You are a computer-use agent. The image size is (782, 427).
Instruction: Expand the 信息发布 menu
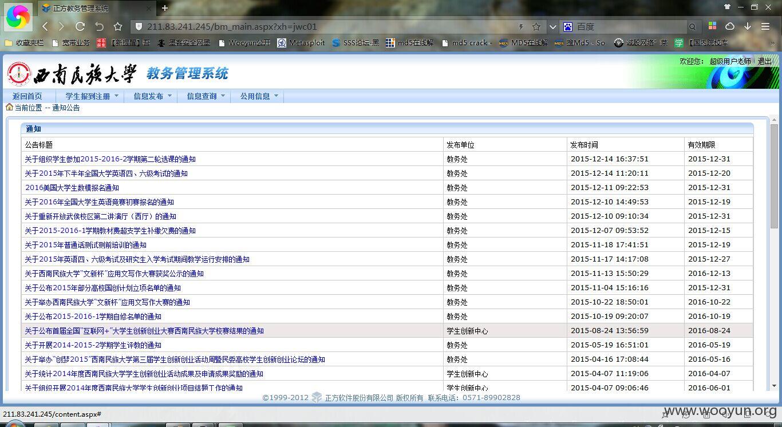(153, 96)
